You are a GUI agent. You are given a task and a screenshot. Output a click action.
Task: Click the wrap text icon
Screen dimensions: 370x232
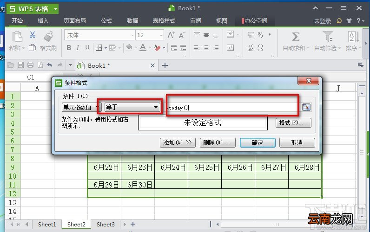coord(230,48)
